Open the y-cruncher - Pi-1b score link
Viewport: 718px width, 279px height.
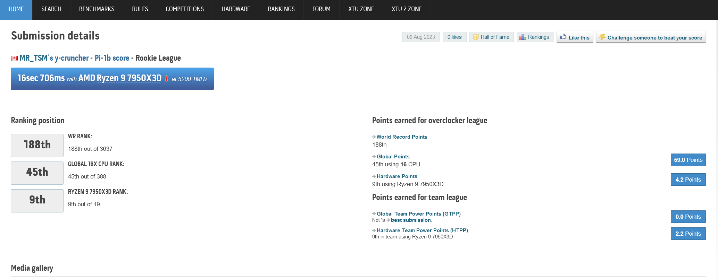(x=92, y=58)
